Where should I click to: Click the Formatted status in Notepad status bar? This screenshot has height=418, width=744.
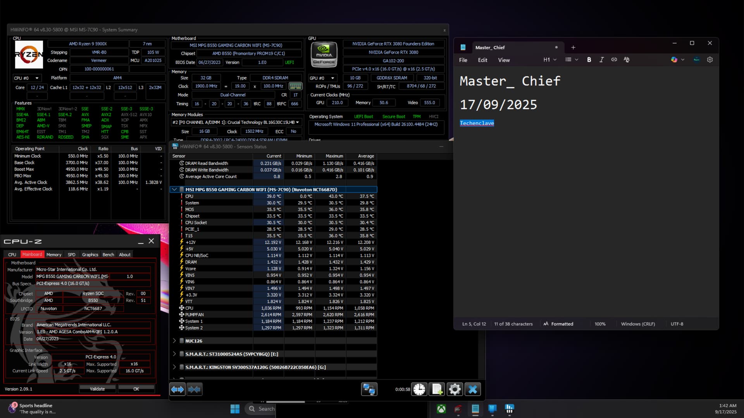tap(558, 324)
